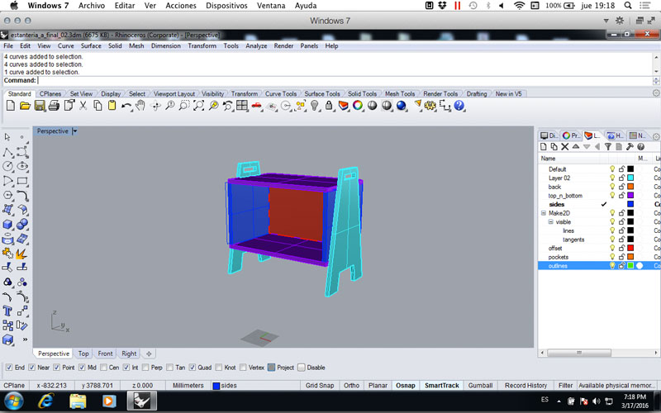Toggle the Near osnap checkbox
Viewport: 661px width, 413px height.
pos(31,368)
